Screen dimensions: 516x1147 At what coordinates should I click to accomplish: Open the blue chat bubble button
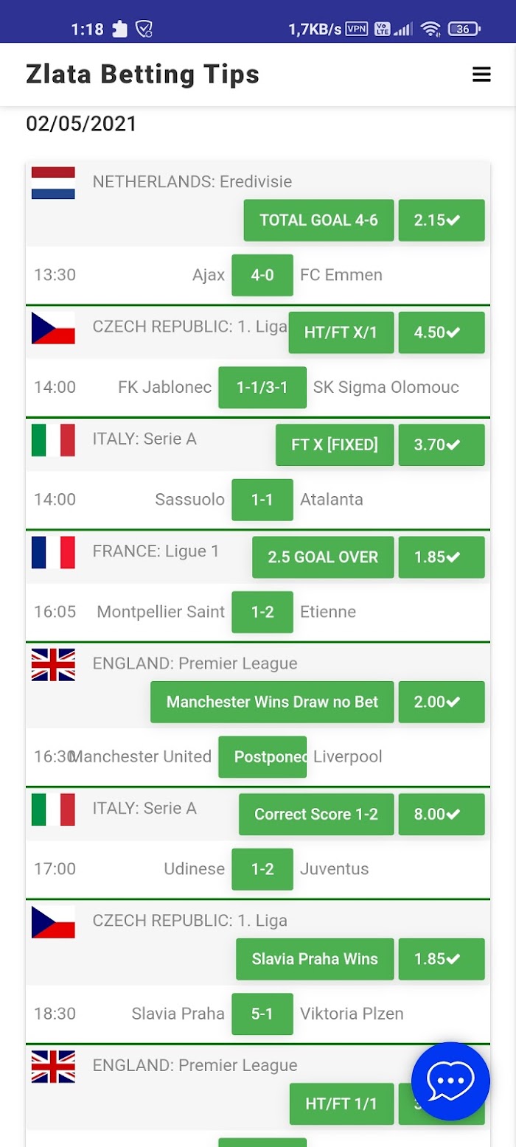pos(450,1081)
